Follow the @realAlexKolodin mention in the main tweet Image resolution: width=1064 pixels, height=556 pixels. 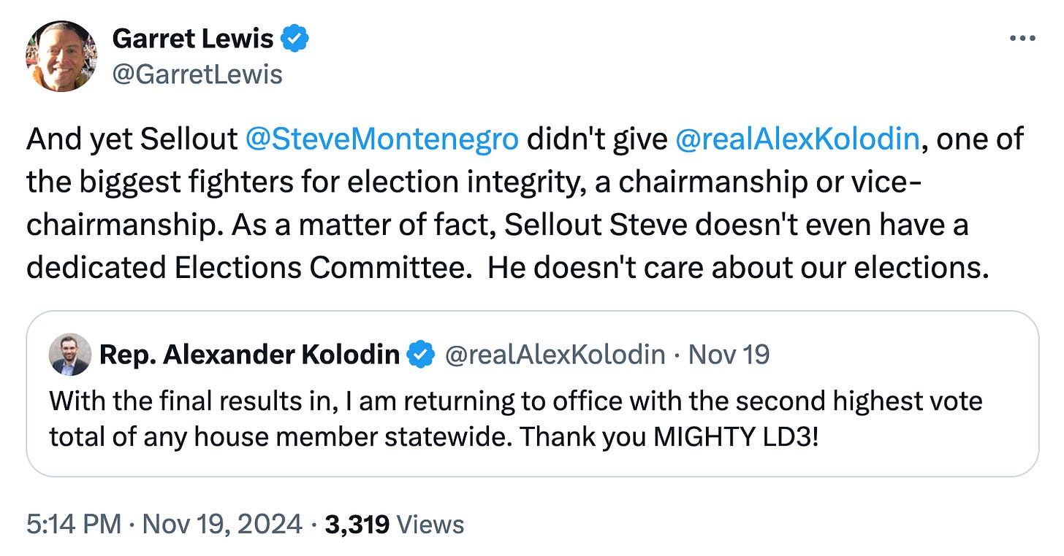(797, 139)
